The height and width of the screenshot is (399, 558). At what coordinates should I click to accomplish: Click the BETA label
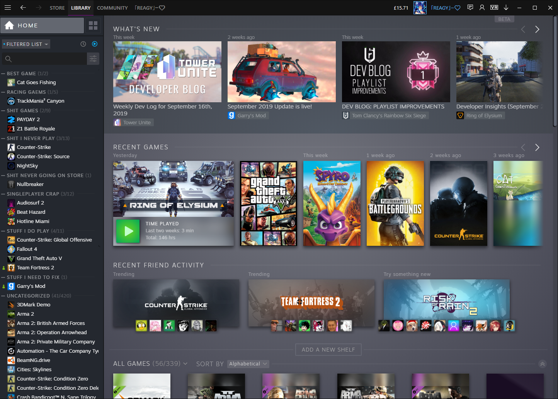(x=504, y=19)
